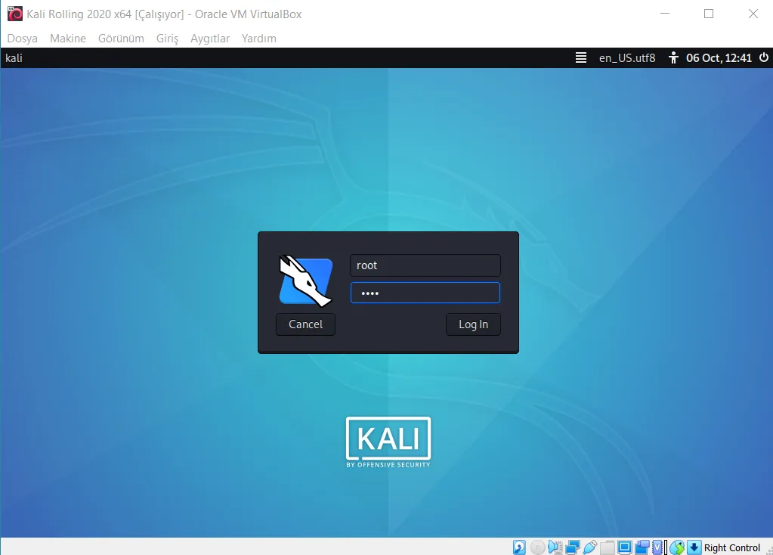
Task: Open the Görünüm menu
Action: pos(121,39)
